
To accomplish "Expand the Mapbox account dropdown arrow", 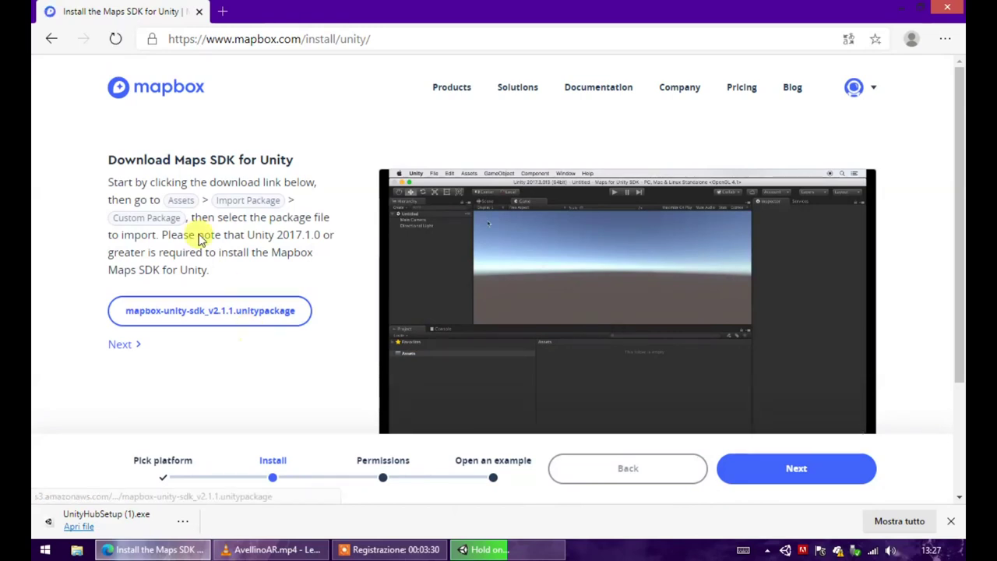I will (x=873, y=87).
